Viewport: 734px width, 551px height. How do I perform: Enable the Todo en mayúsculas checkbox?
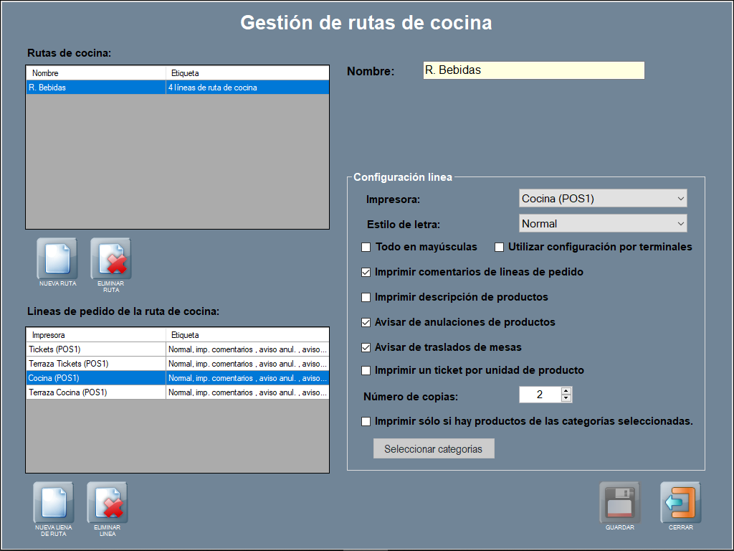pos(366,248)
